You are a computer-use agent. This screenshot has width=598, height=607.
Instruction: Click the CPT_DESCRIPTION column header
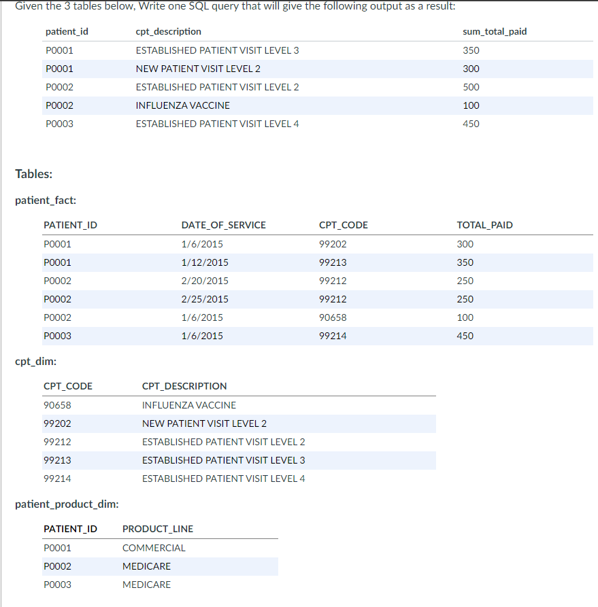click(x=184, y=386)
